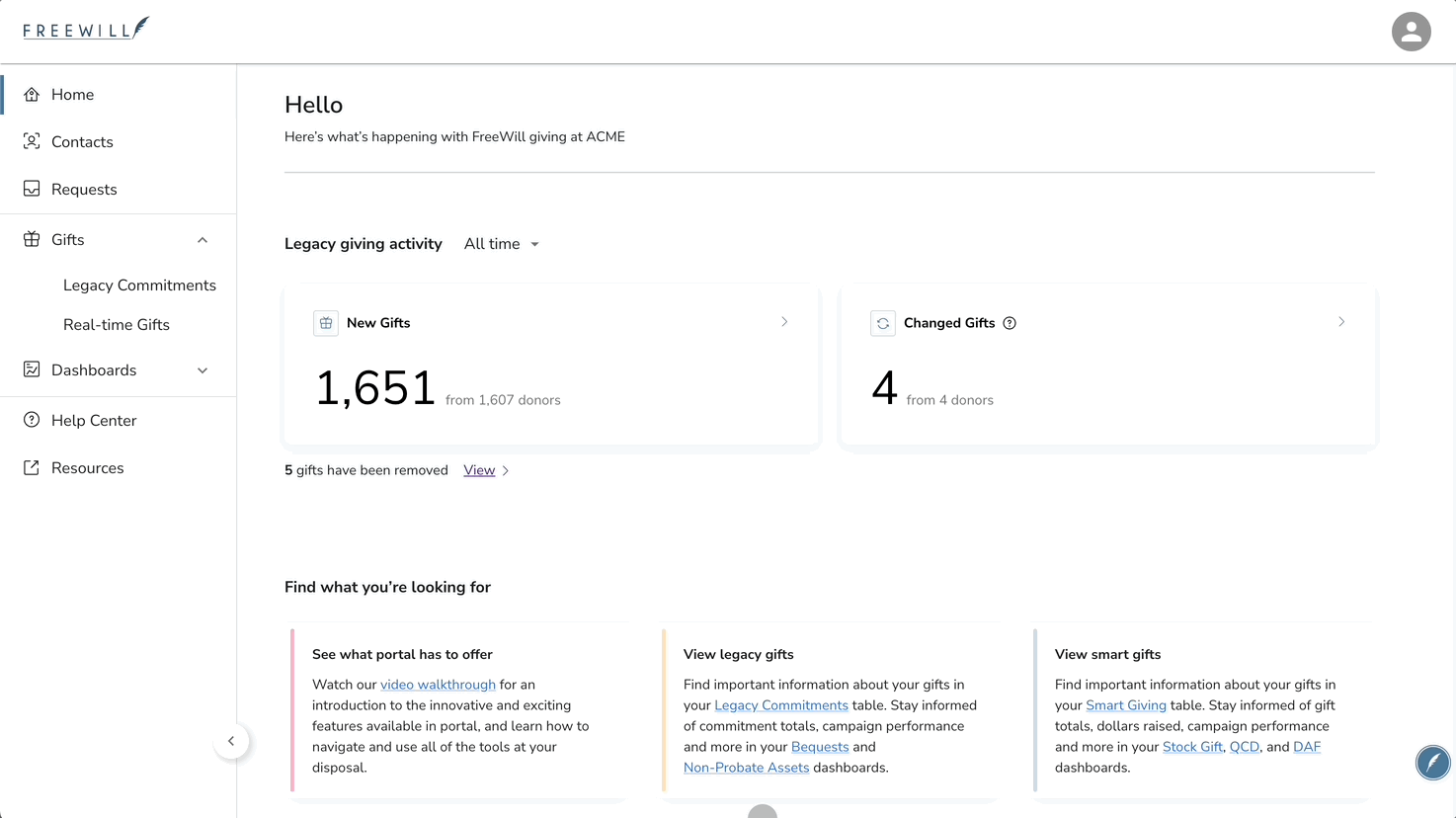Open the user profile avatar menu
This screenshot has width=1456, height=818.
1411,32
